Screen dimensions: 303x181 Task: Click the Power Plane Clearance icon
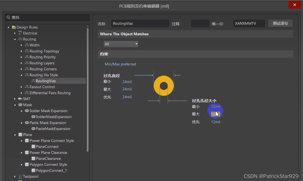point(27,153)
